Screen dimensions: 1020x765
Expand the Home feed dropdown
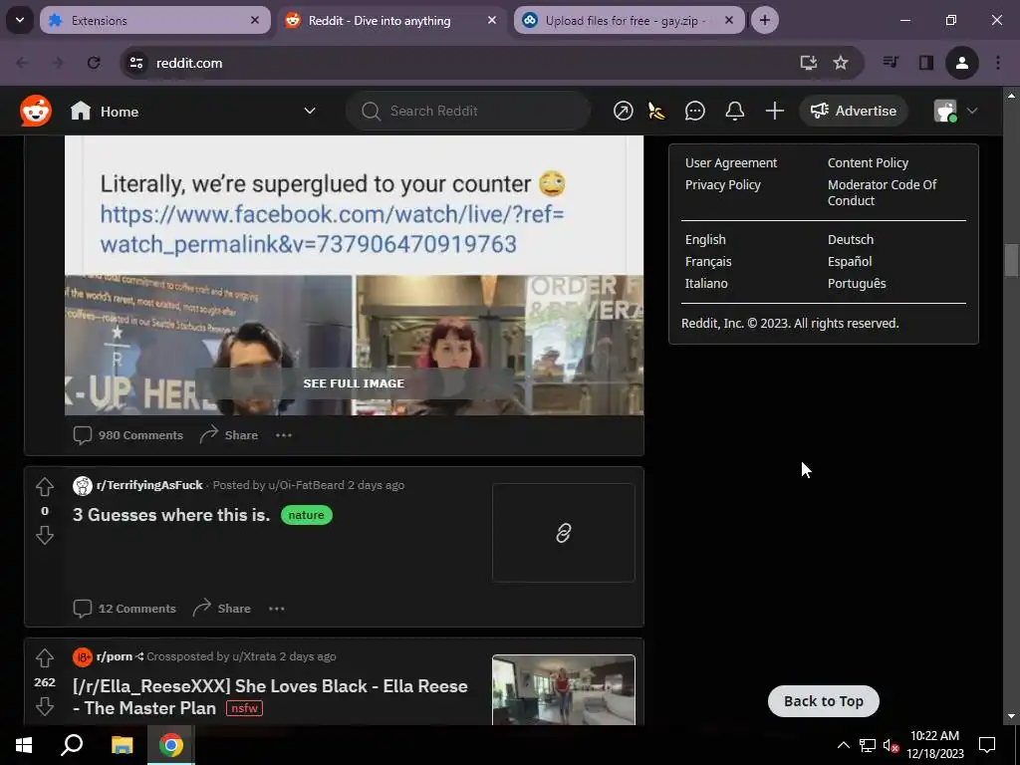[310, 111]
